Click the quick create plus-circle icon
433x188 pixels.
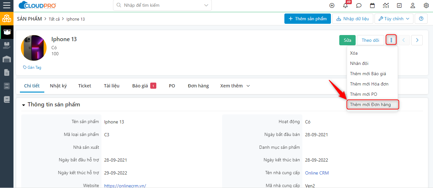point(332,5)
